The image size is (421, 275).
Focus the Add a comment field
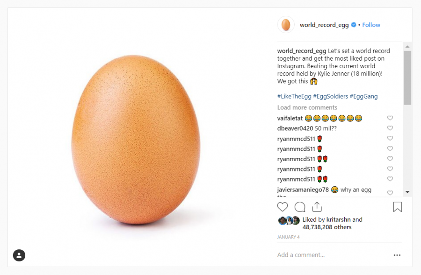tap(333, 255)
